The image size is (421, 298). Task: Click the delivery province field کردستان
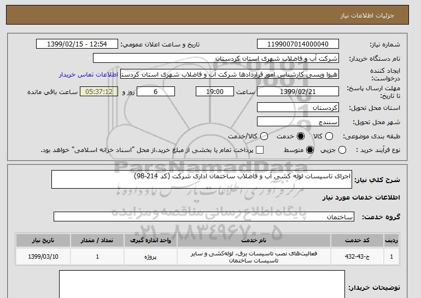298,107
